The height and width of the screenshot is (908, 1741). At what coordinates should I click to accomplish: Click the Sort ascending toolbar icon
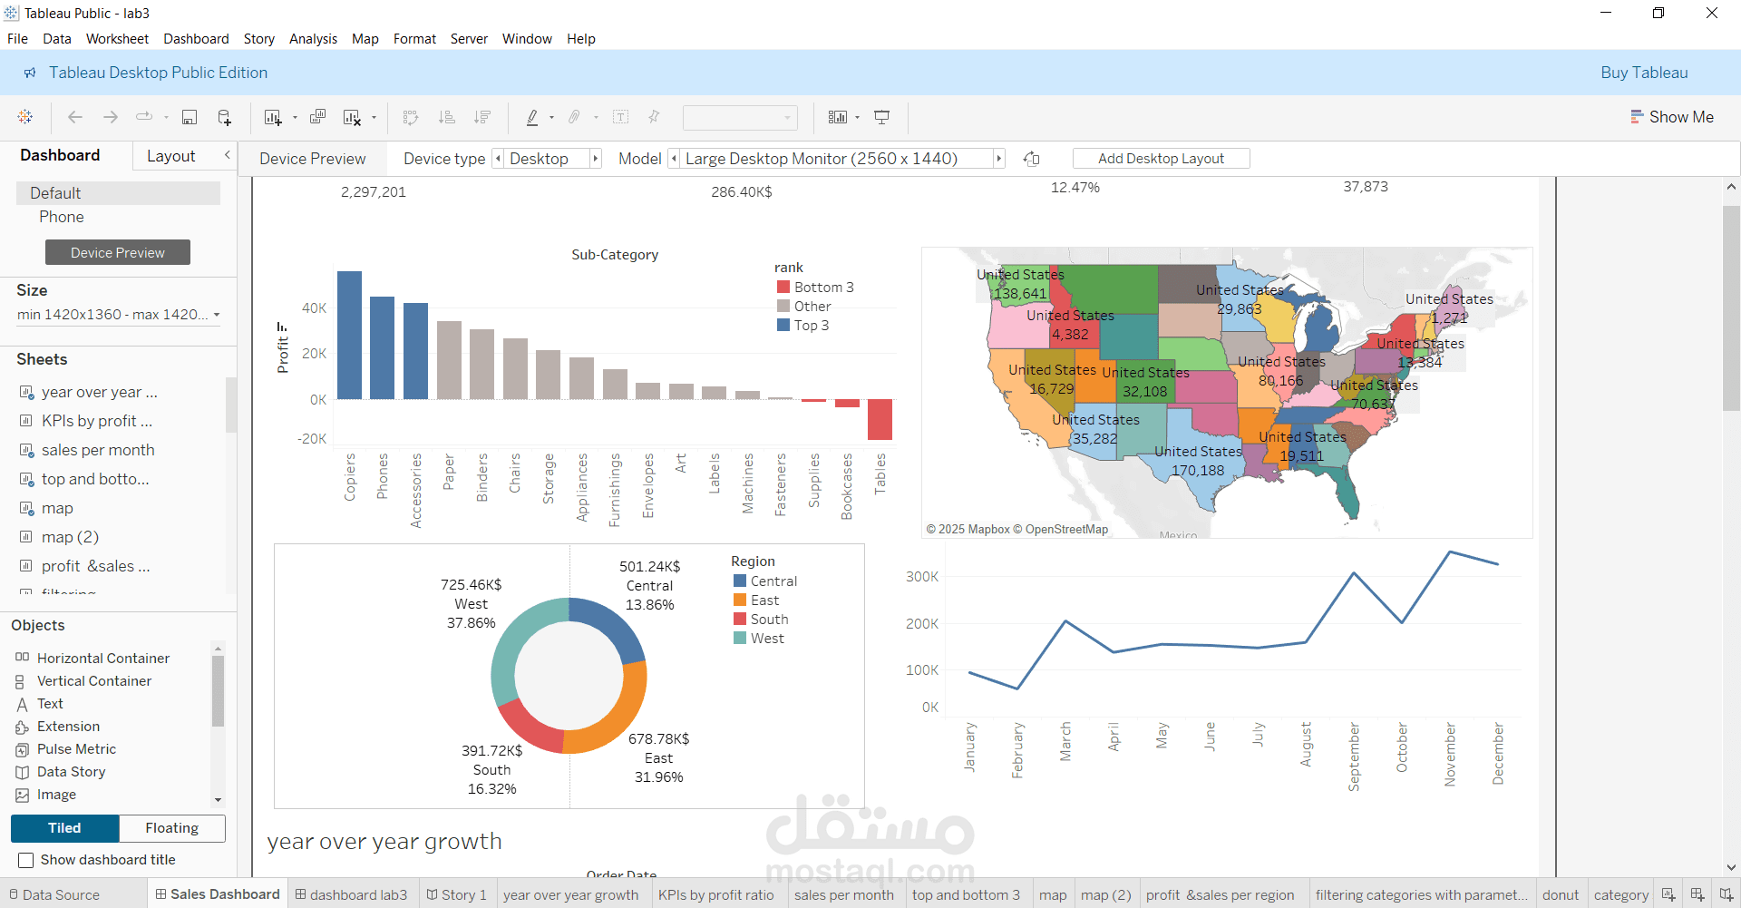(x=447, y=117)
